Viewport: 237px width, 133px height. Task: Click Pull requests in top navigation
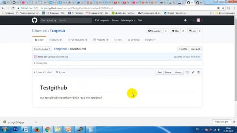click(x=102, y=20)
